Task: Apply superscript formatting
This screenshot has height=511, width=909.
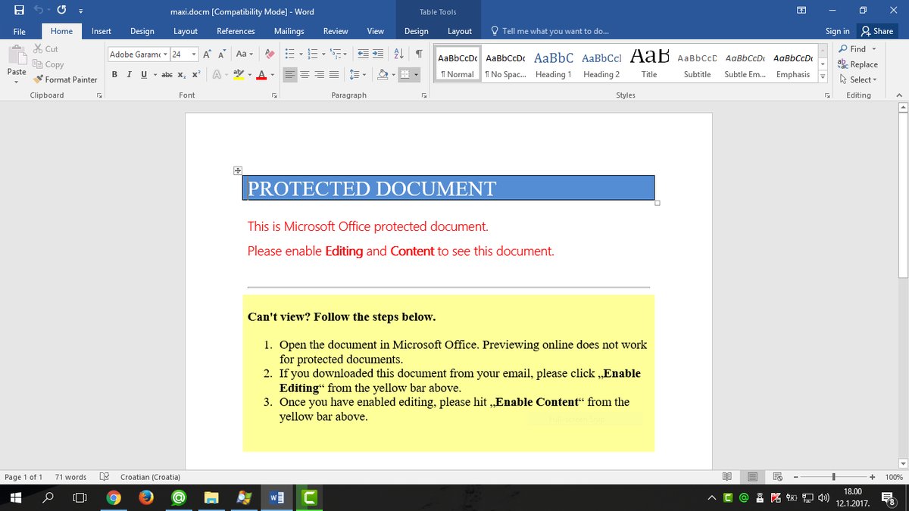Action: 195,74
